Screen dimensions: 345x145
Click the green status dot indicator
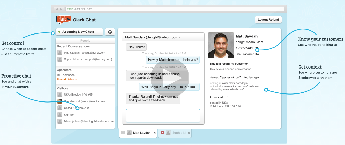tap(59, 32)
